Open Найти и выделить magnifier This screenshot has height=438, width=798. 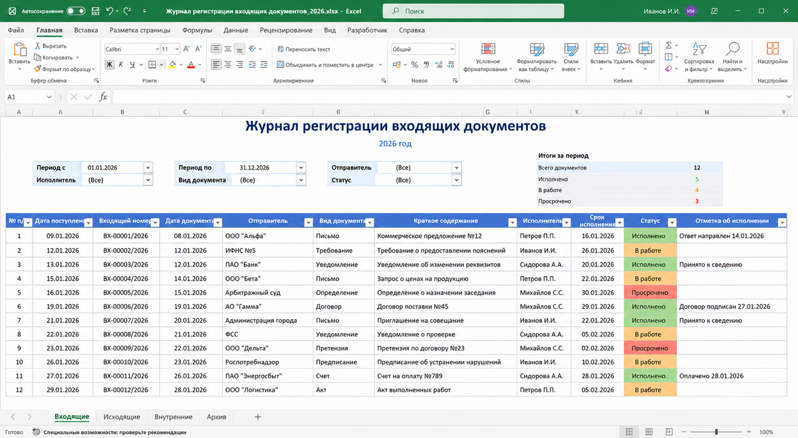pyautogui.click(x=732, y=49)
